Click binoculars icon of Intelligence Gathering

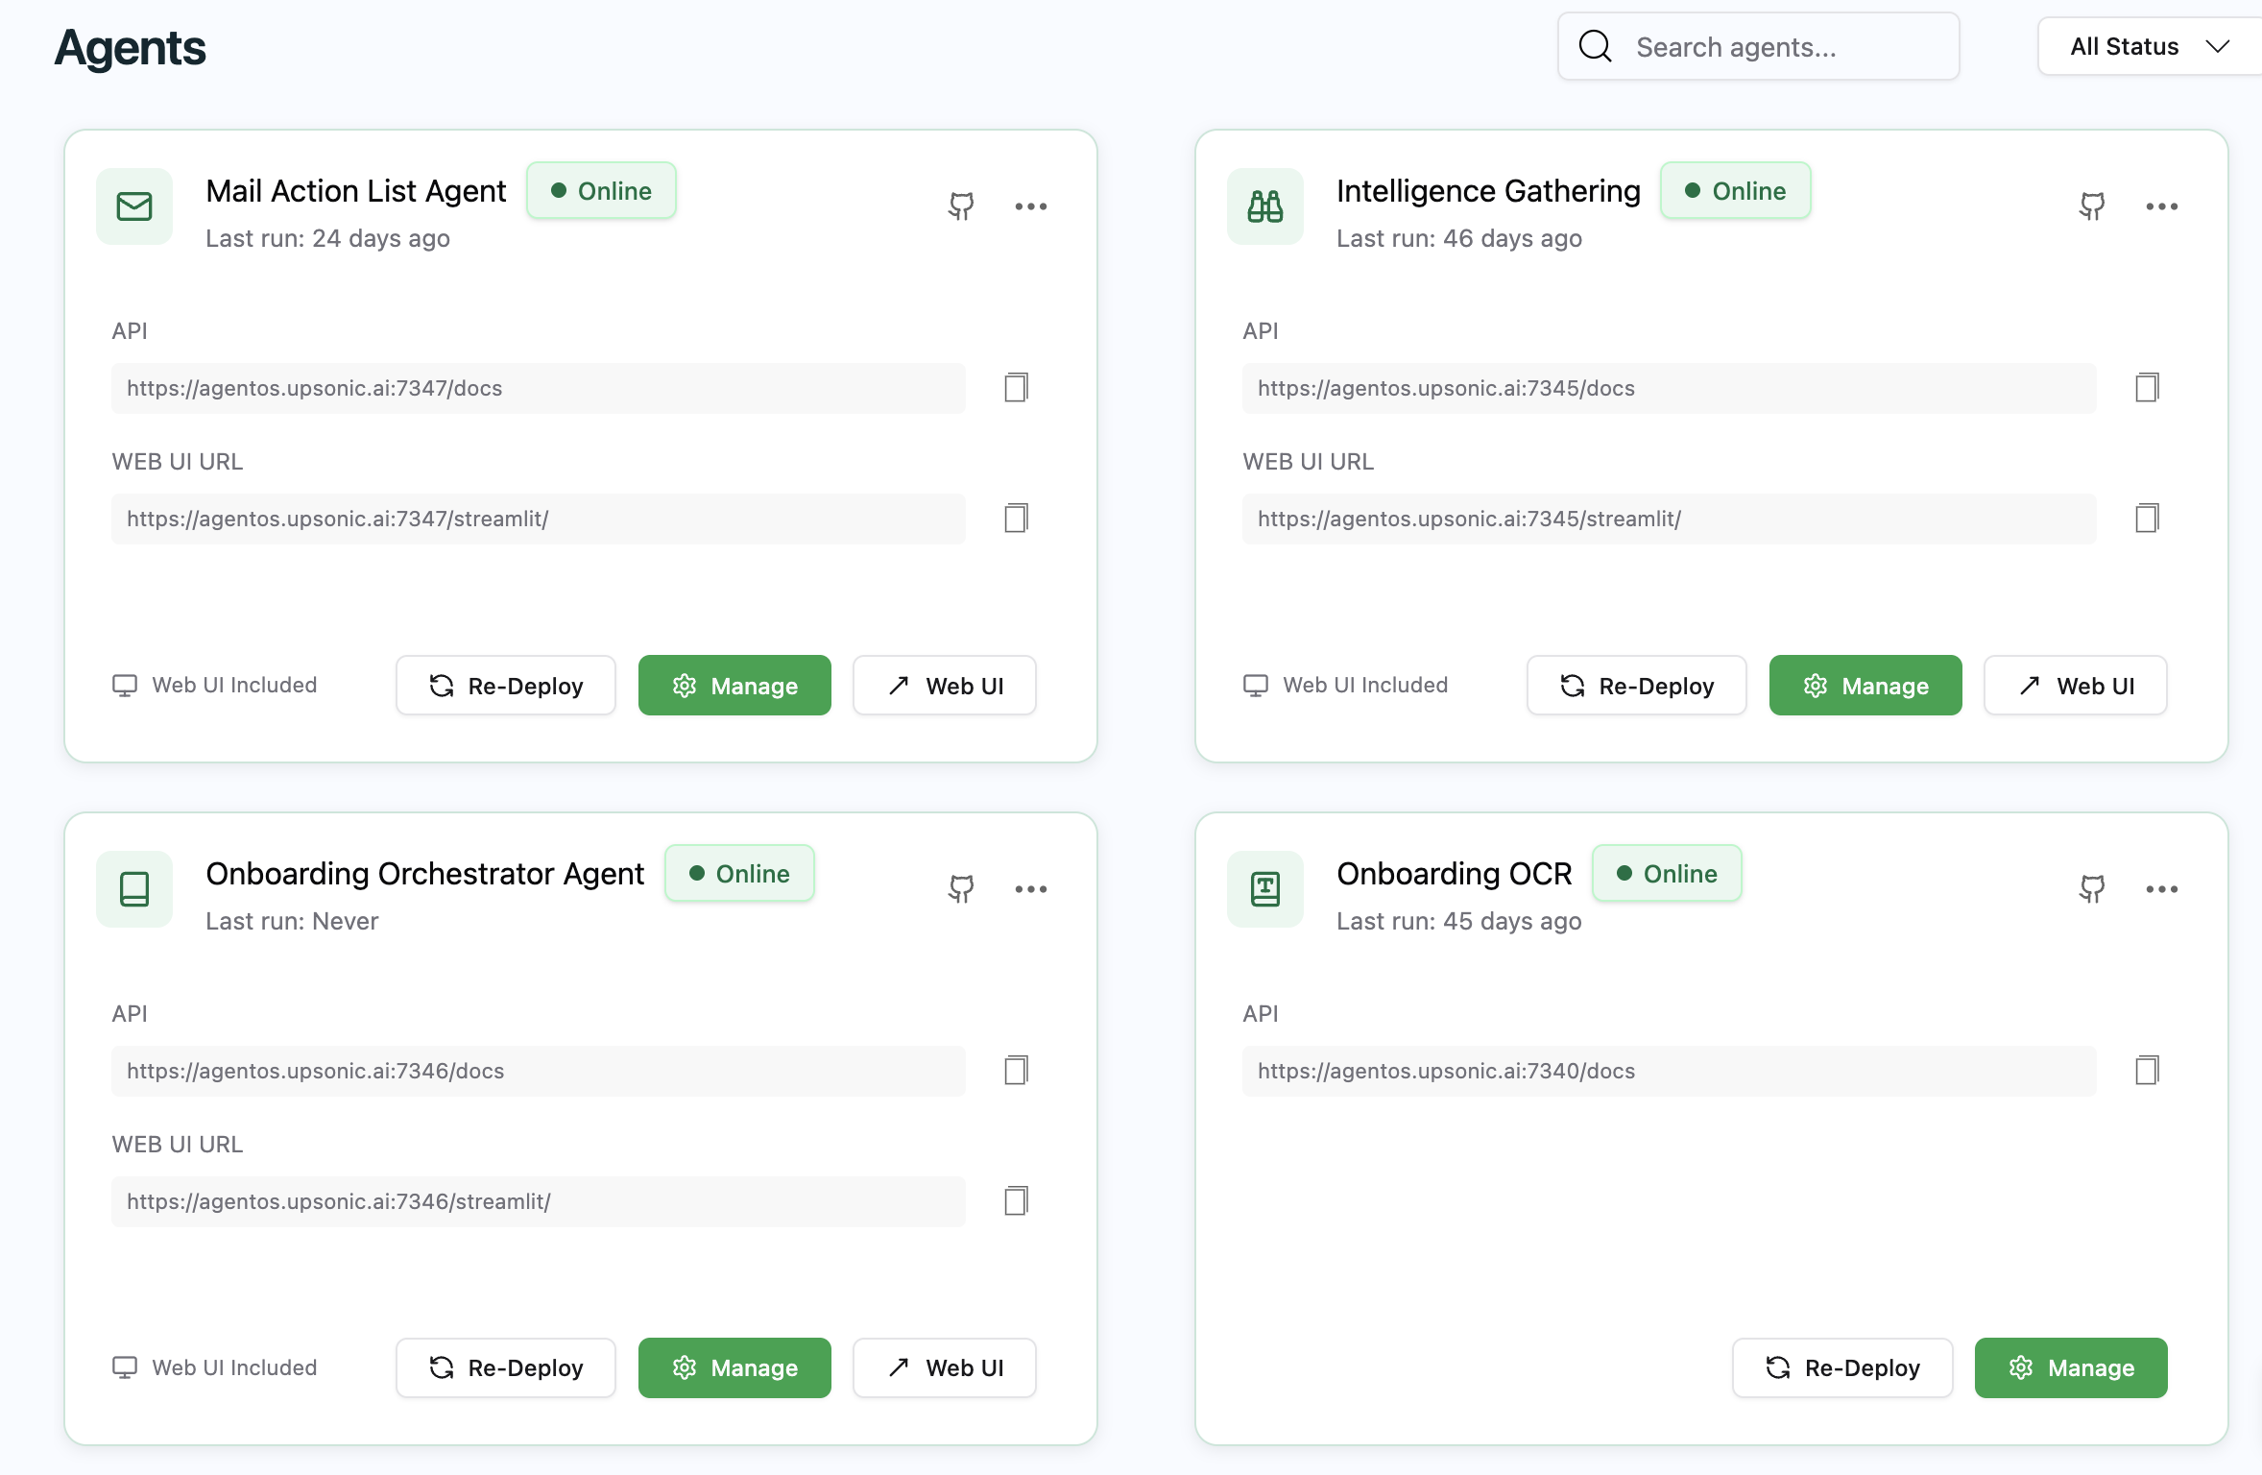tap(1265, 206)
